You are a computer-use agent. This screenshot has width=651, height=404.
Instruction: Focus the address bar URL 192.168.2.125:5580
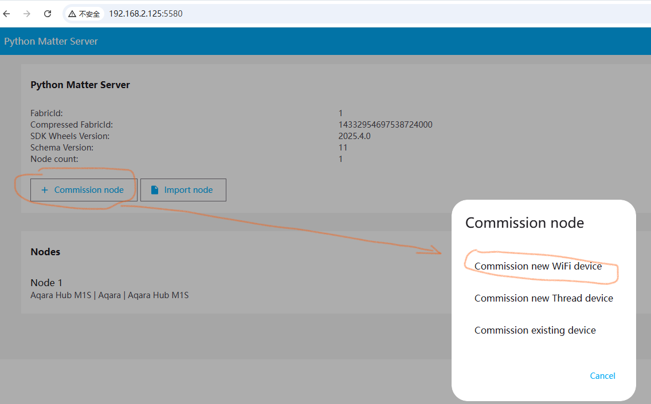pos(146,14)
